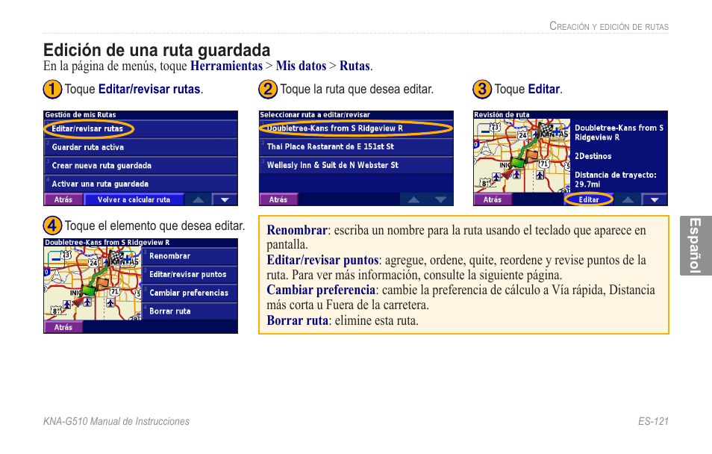Open the Español side tab
This screenshot has height=454, width=712.
coord(696,246)
